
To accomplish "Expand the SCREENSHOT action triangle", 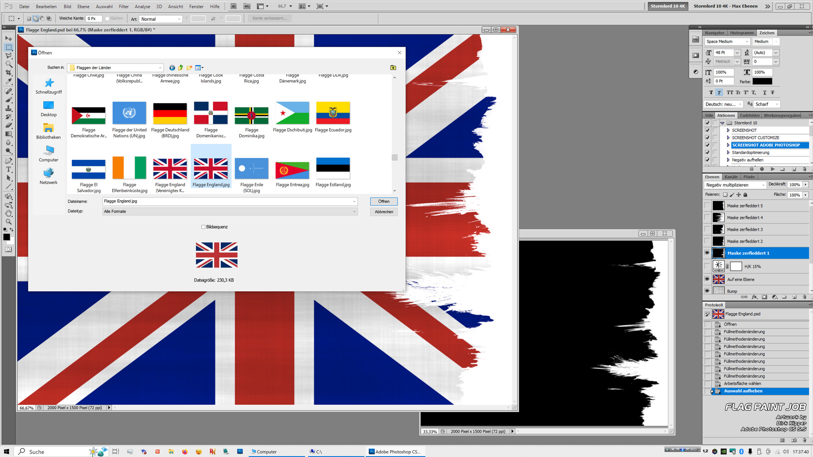I will [728, 130].
